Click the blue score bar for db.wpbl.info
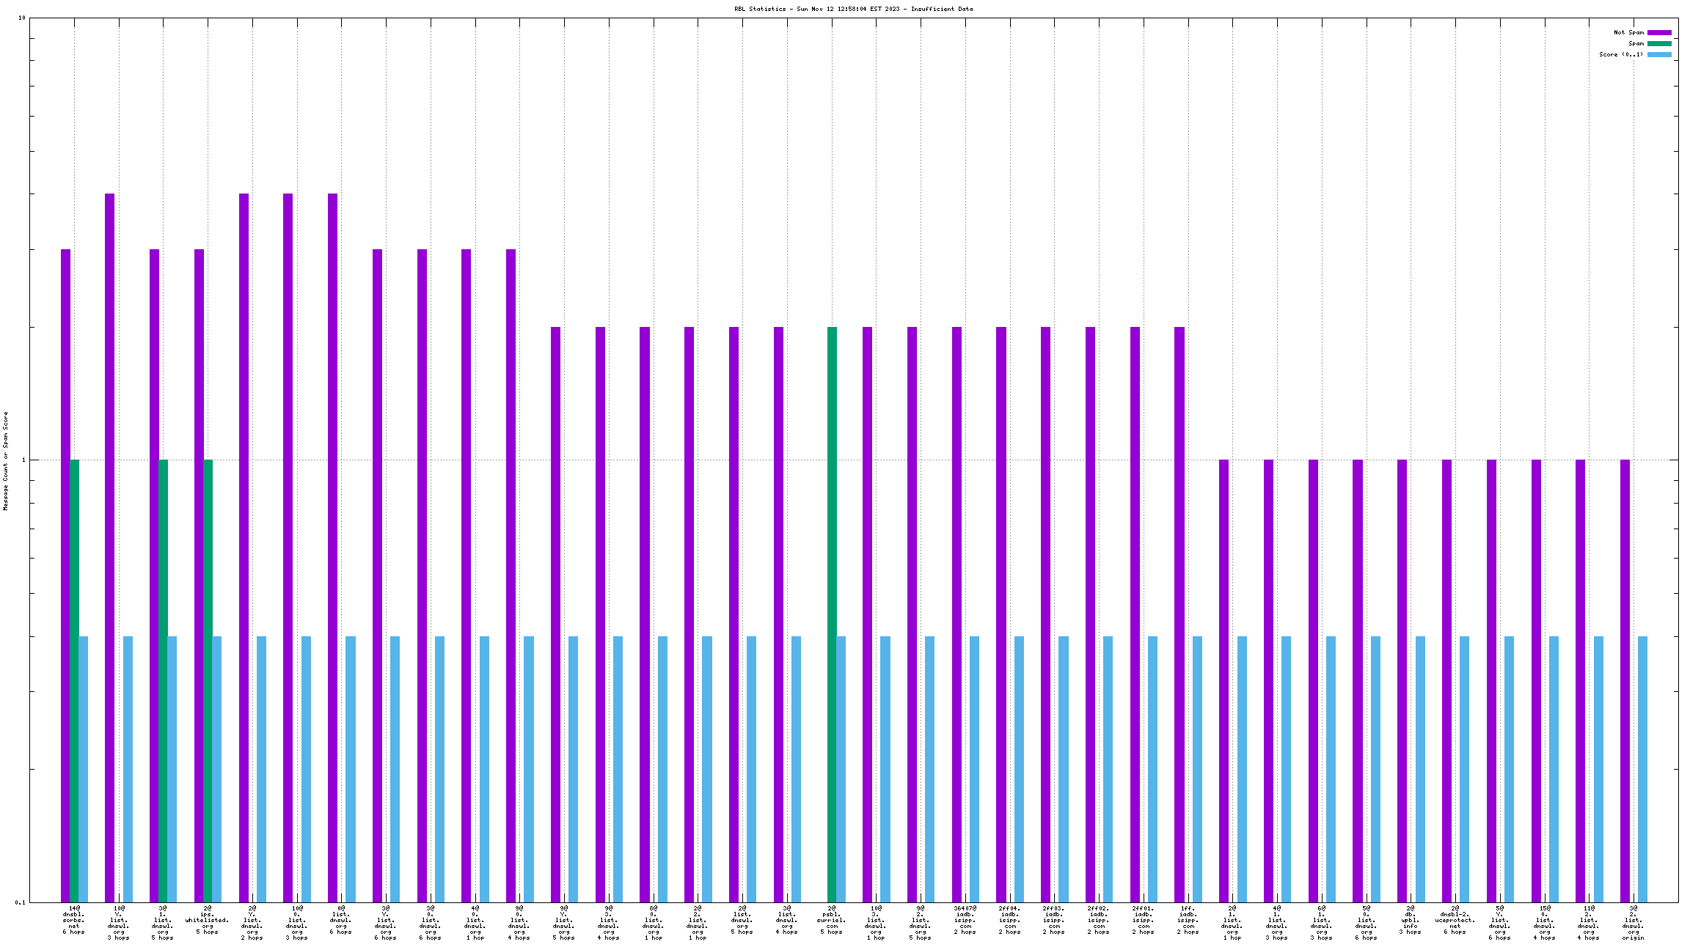The image size is (1690, 950). pos(1420,769)
